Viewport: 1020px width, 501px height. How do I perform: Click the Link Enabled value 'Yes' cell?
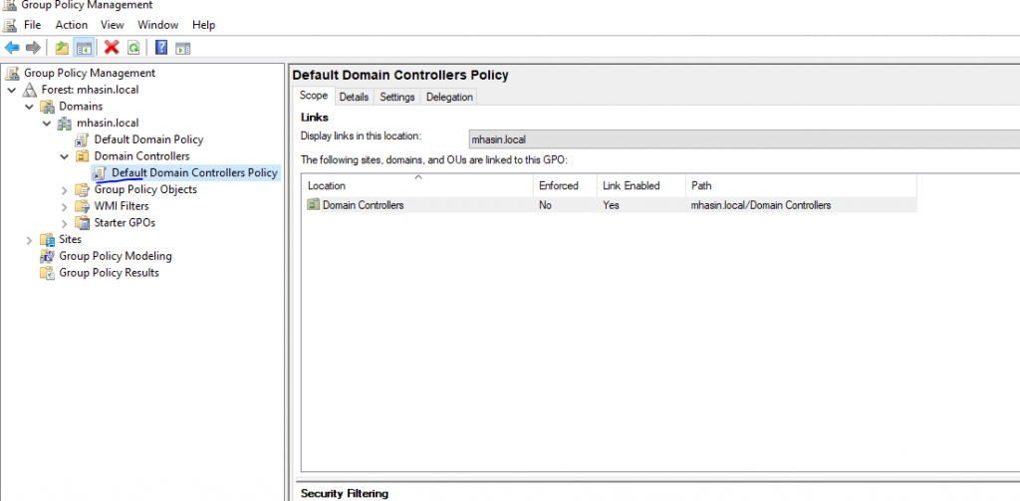point(611,205)
